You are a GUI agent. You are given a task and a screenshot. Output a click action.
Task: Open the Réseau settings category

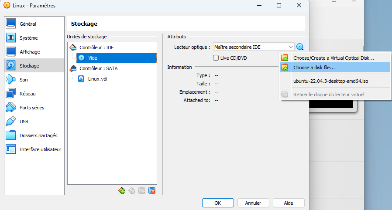(34, 94)
